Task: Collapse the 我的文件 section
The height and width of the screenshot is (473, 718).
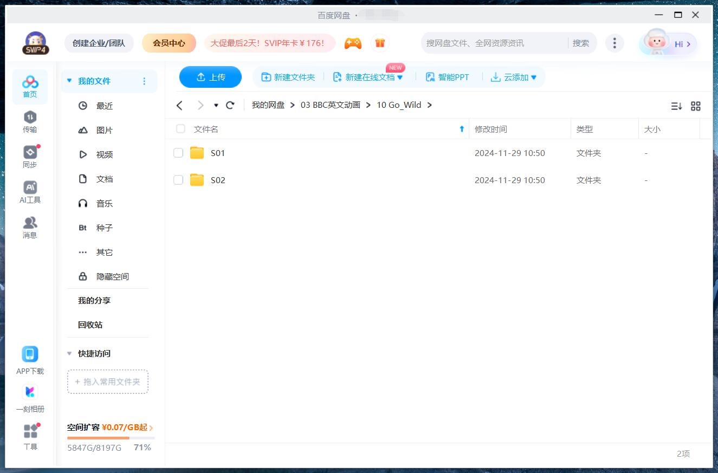Action: coord(69,80)
